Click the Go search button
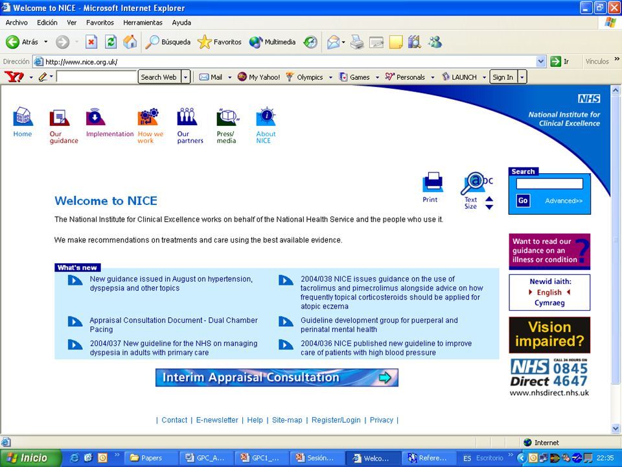622x467 pixels. tap(523, 200)
